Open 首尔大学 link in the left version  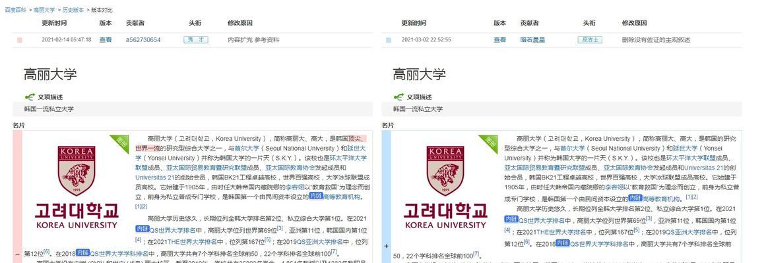(x=247, y=149)
